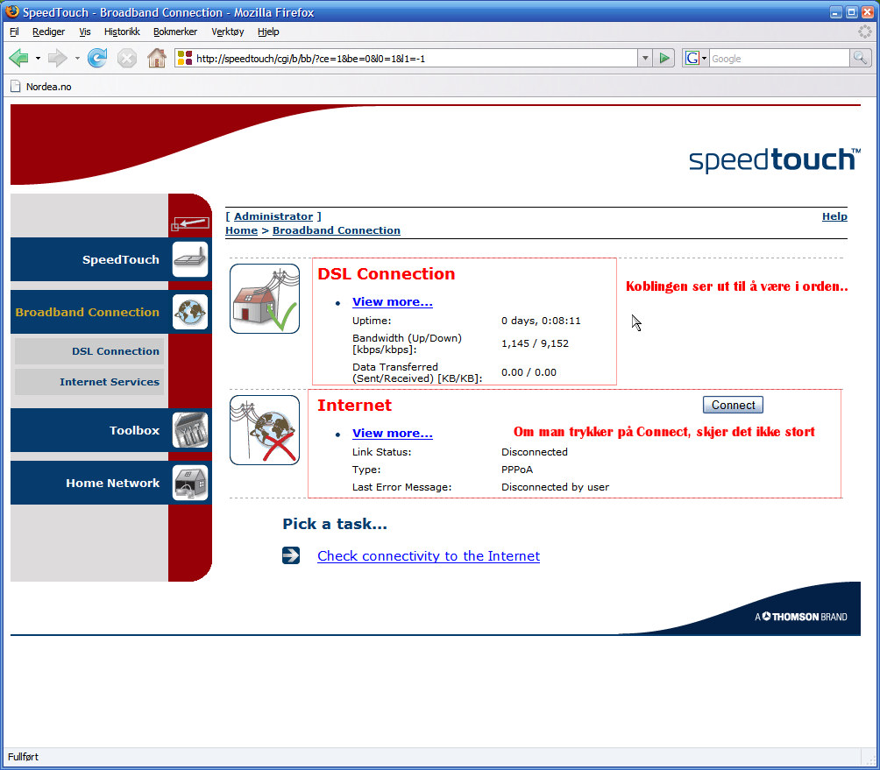The width and height of the screenshot is (880, 770).
Task: Select Toolbox in sidebar menu
Action: click(134, 430)
